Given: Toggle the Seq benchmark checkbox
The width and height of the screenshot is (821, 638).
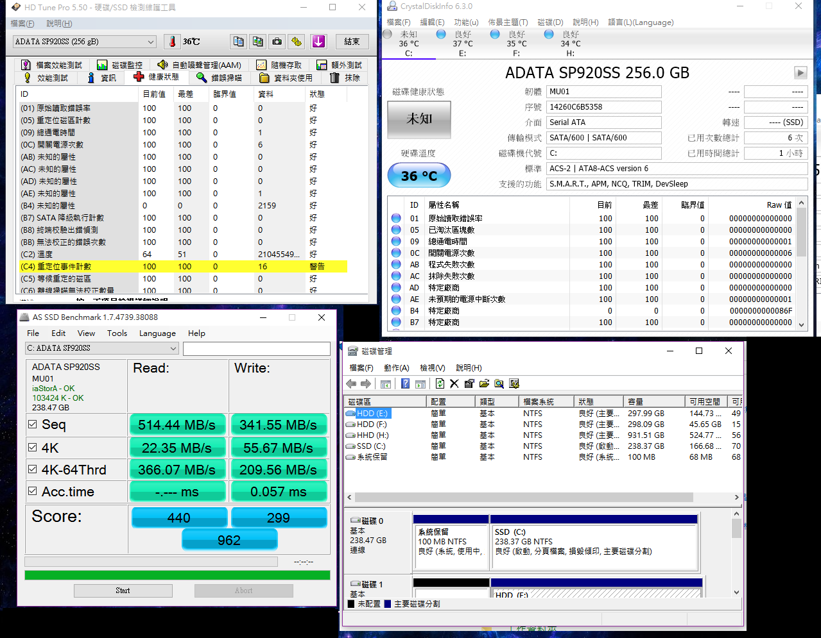Looking at the screenshot, I should [32, 424].
